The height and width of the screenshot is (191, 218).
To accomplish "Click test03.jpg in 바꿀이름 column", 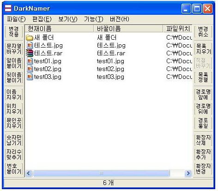I will (110, 77).
